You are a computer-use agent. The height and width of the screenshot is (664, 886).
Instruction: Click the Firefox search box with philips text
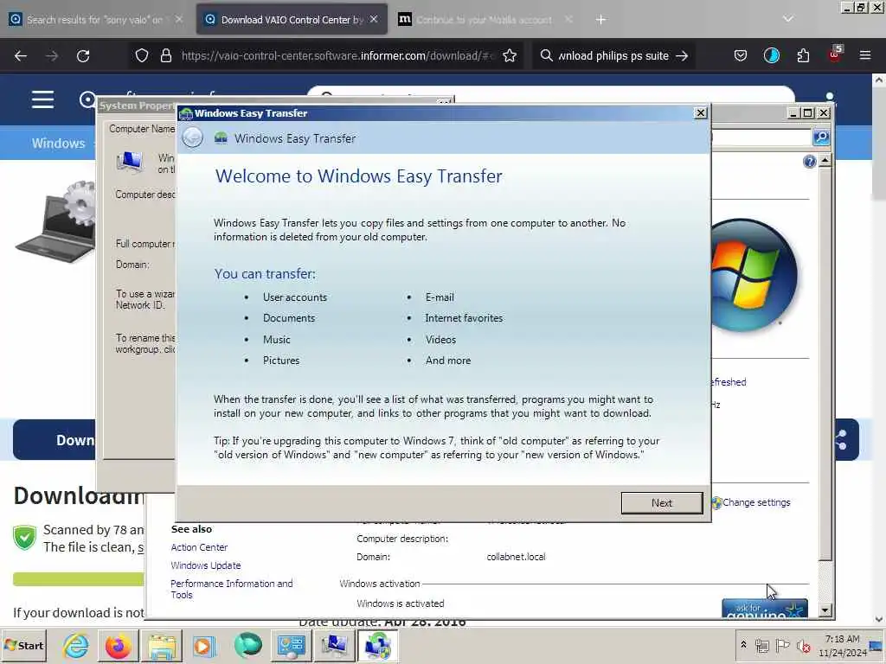(613, 55)
